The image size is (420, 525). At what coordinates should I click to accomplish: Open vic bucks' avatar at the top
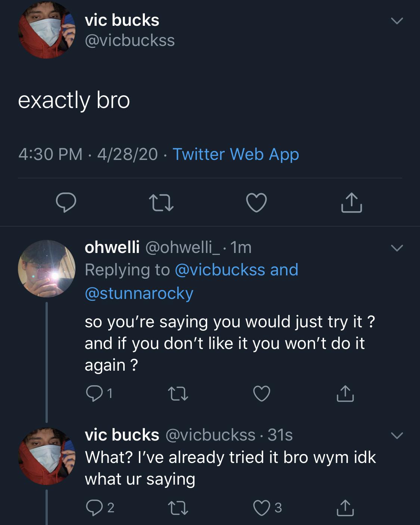[x=46, y=31]
